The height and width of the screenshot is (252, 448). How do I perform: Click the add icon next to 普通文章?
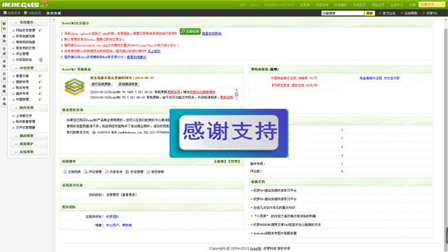(40, 76)
